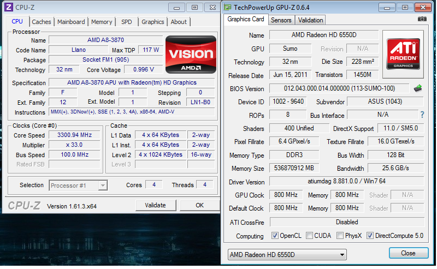Click the Multiplier value x 33.0
This screenshot has width=437, height=269.
(74, 145)
